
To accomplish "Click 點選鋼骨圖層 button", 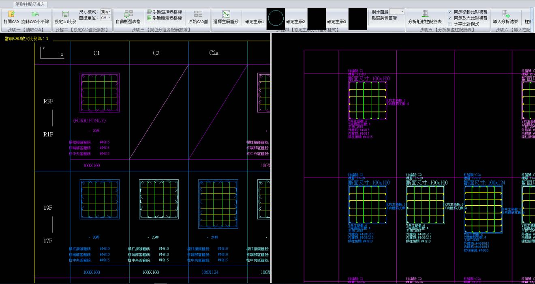I will (384, 18).
